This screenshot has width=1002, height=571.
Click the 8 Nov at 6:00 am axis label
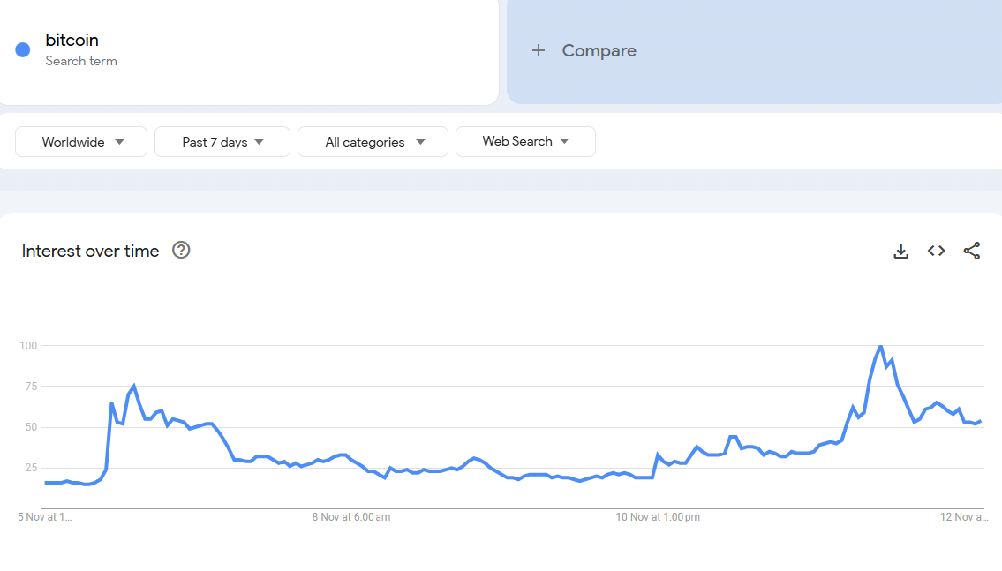[x=351, y=517]
